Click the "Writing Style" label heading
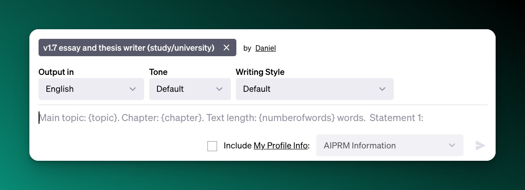This screenshot has width=525, height=190. (260, 72)
